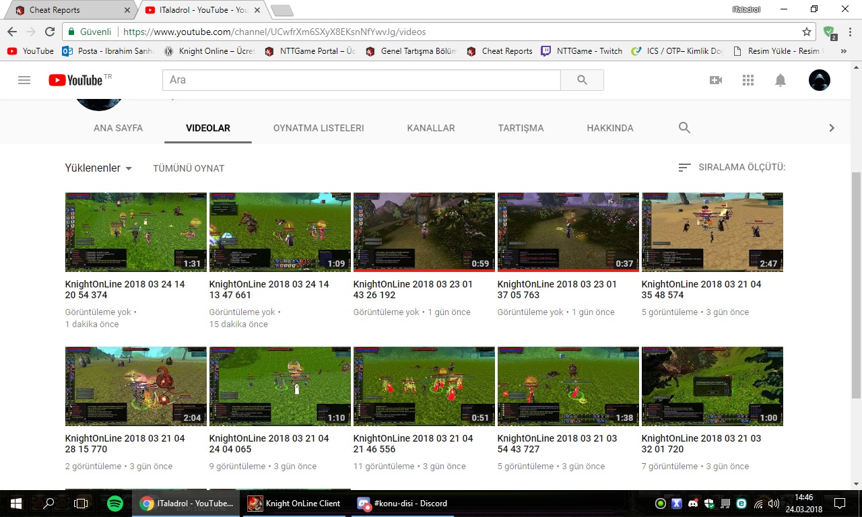Open video titled KnightOnLine 2018 03 21 04 35 48 574
This screenshot has height=517, width=862.
click(701, 289)
